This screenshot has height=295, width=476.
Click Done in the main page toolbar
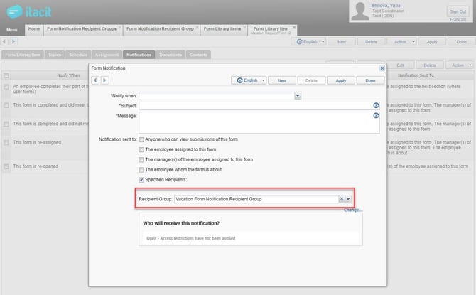tap(461, 42)
